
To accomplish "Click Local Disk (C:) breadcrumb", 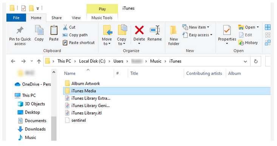I will click(x=92, y=61).
